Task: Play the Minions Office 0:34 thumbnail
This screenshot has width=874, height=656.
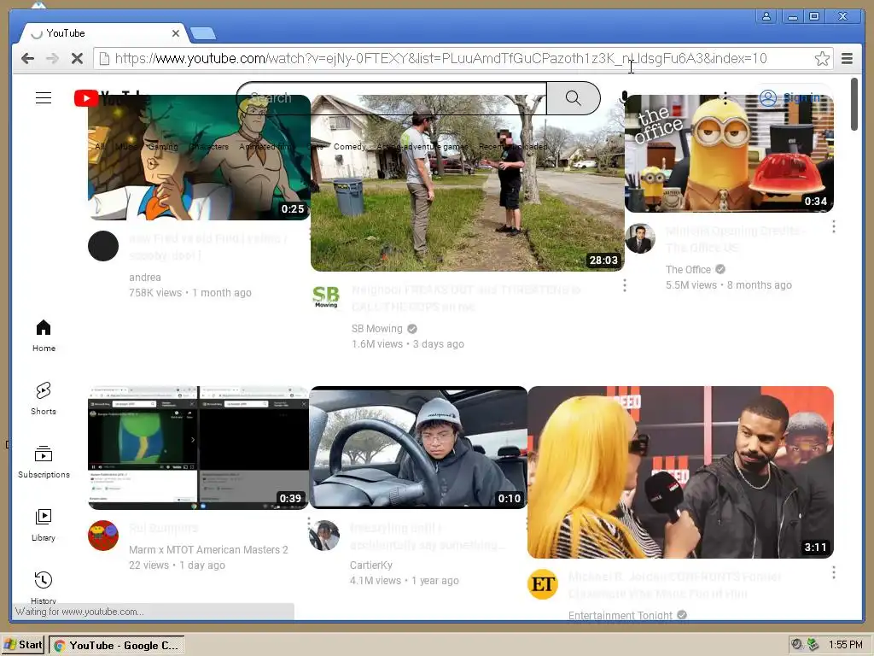Action: click(729, 154)
